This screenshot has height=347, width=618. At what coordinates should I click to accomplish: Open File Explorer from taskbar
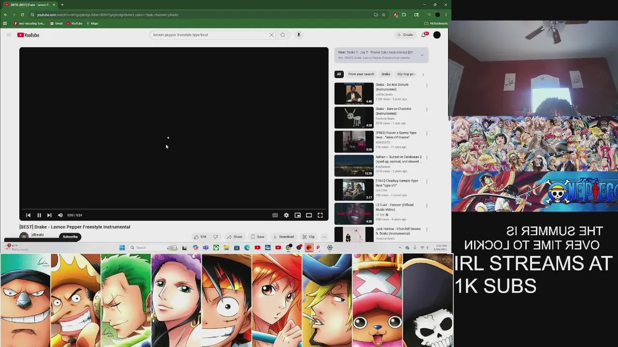226,248
